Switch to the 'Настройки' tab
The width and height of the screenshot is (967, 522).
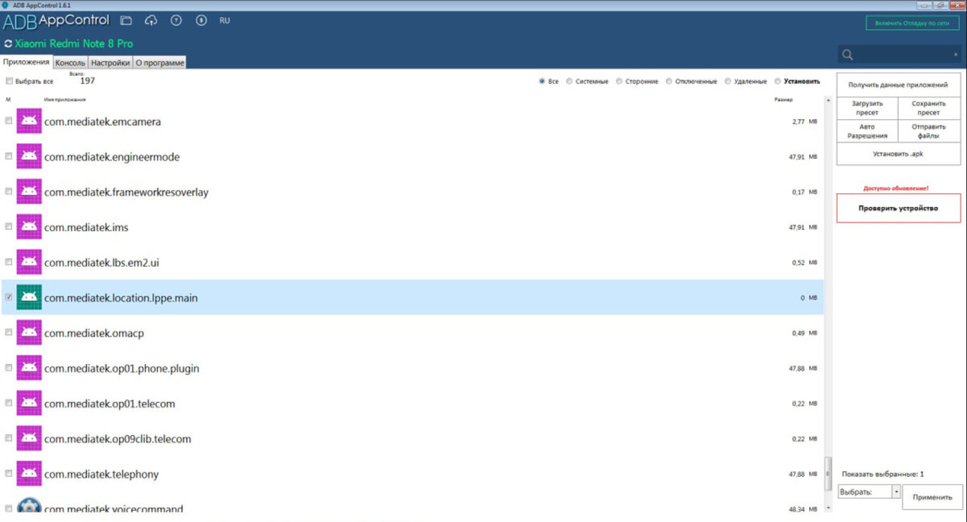110,63
